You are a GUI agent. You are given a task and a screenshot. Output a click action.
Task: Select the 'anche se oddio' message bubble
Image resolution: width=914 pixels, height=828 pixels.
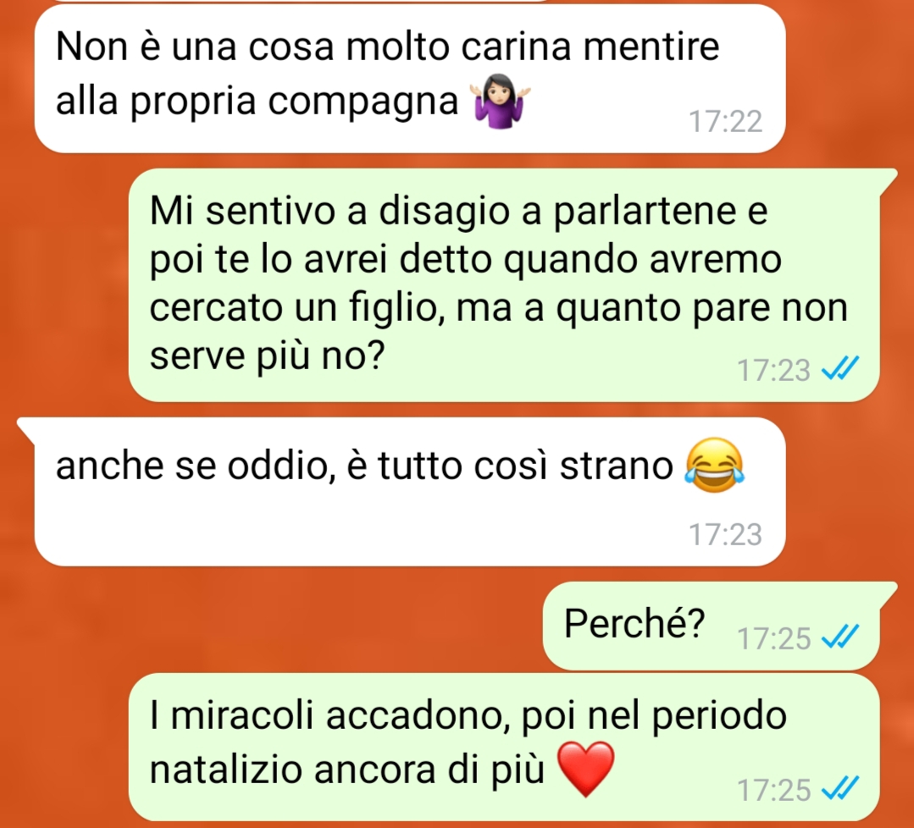[x=410, y=492]
